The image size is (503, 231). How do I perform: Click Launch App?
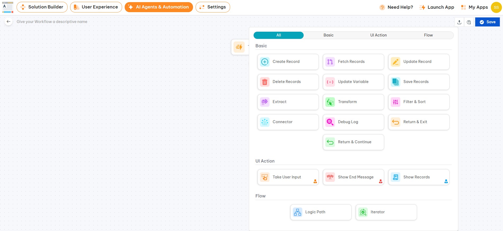coord(437,7)
